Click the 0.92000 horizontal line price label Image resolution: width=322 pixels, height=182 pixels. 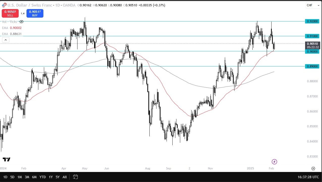312,21
